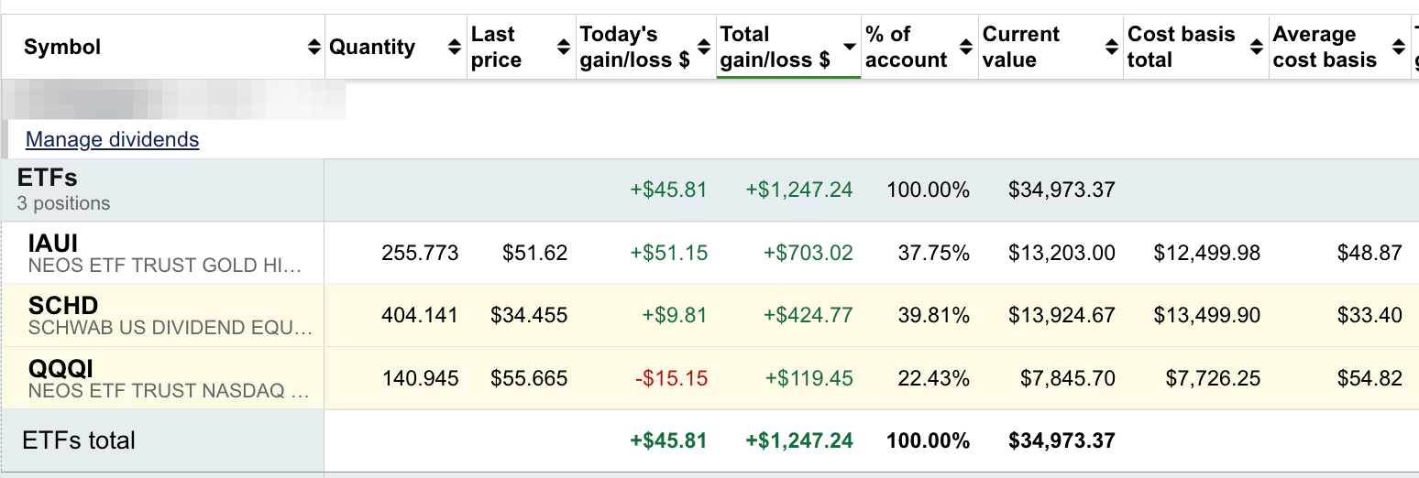
Task: Sort by Average cost basis arrows
Action: (x=1398, y=48)
